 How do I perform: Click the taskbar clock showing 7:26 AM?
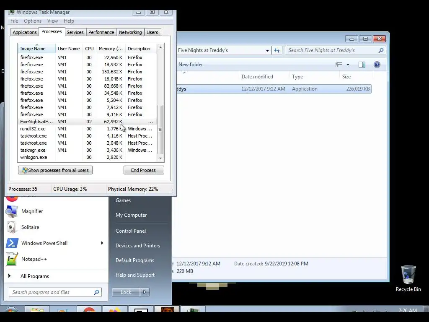407,310
